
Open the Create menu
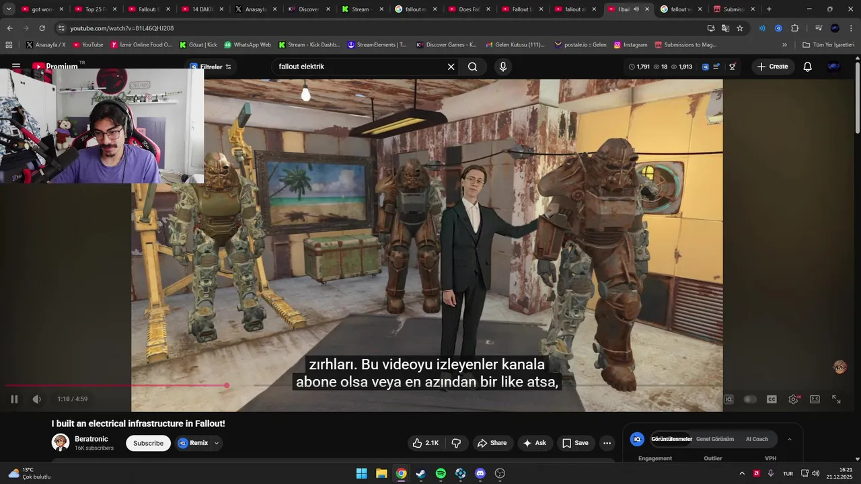point(772,67)
